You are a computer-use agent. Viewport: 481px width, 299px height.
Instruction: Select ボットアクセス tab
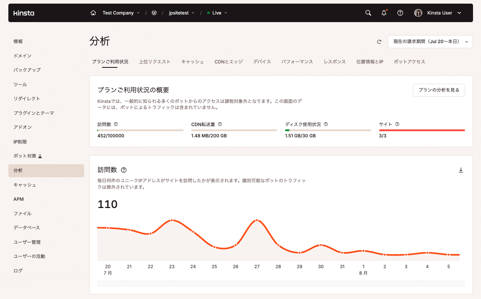(x=410, y=62)
